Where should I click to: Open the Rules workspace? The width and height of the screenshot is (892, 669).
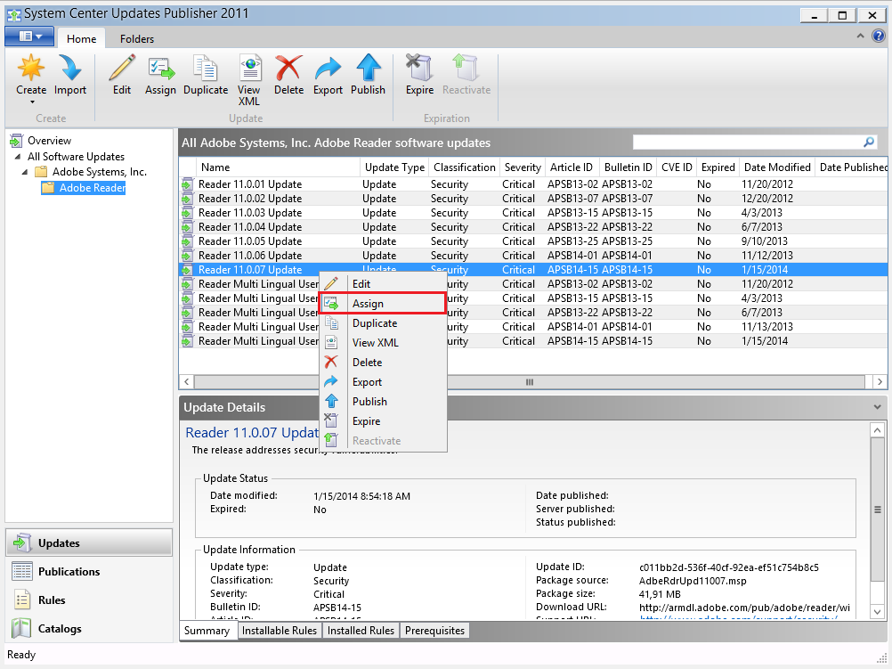[x=89, y=600]
